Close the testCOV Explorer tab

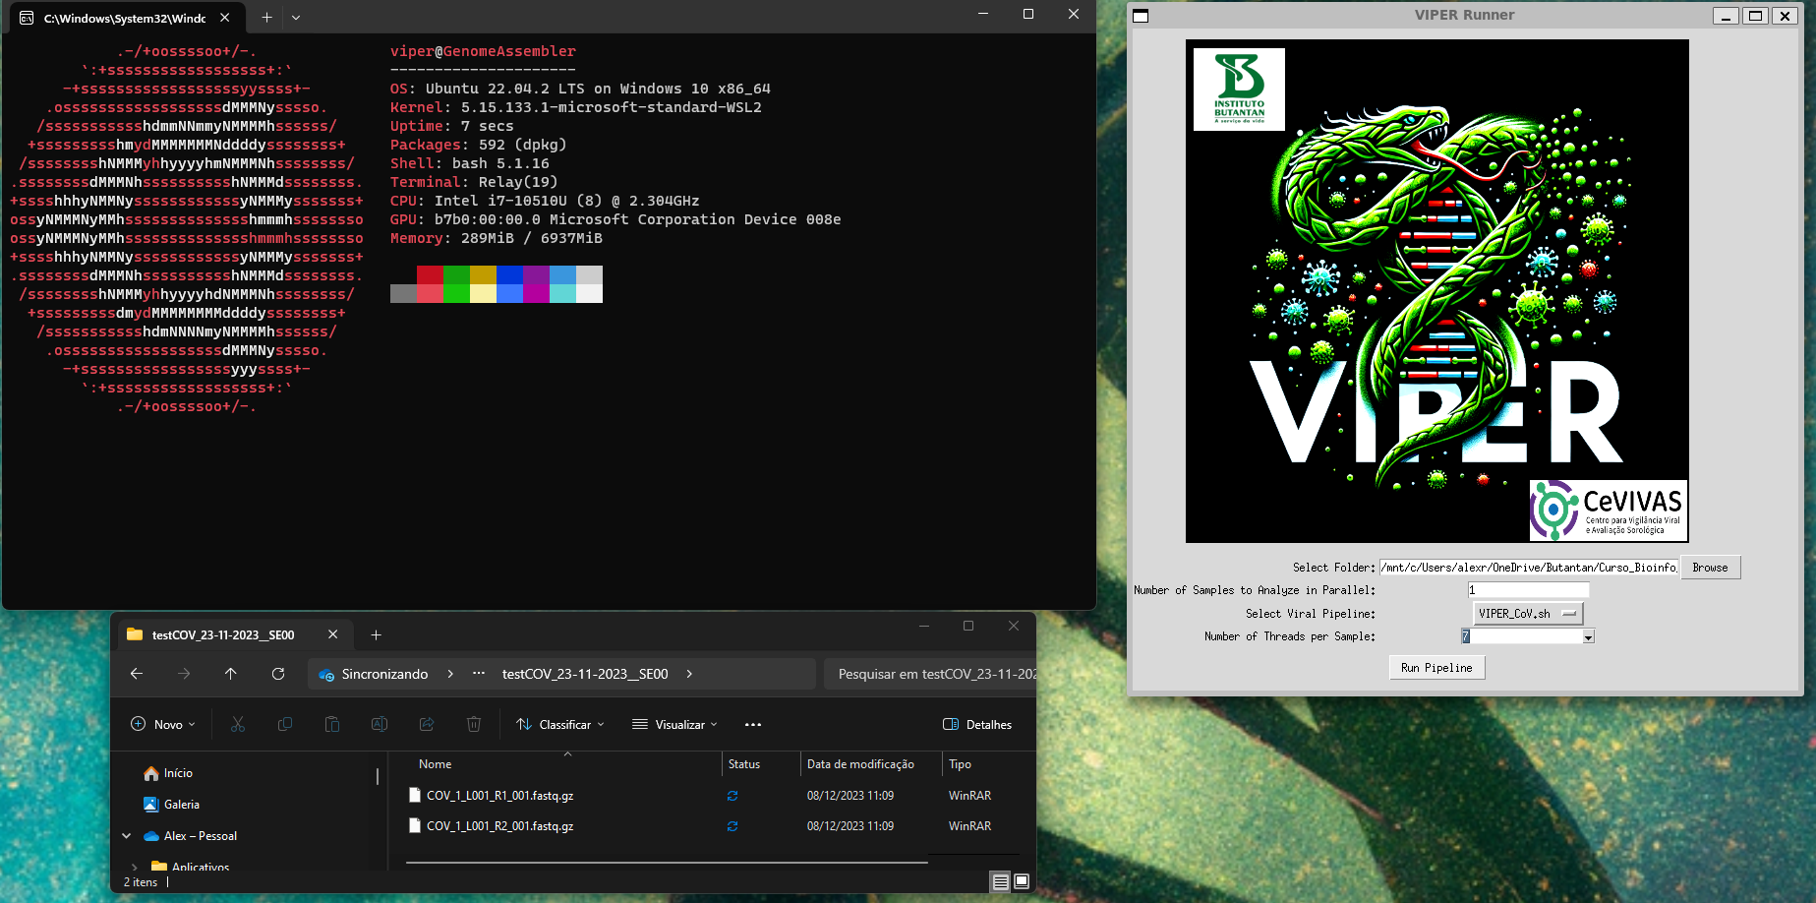[332, 635]
